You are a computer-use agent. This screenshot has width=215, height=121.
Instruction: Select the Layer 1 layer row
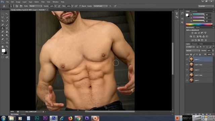point(199,80)
